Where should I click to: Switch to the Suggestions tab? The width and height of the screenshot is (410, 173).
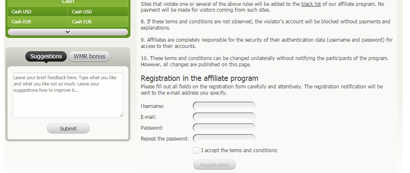(x=46, y=57)
